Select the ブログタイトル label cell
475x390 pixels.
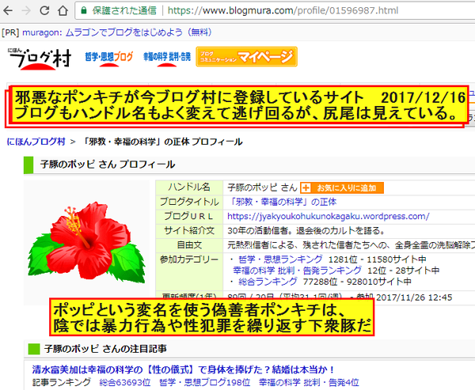click(189, 202)
